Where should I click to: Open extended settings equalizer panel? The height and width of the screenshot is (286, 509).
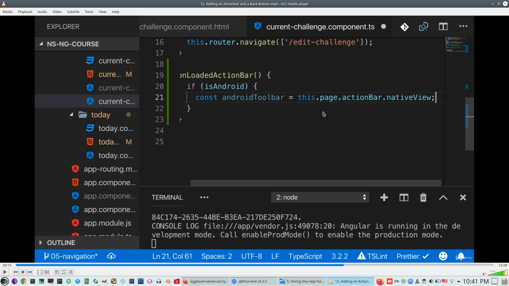(47, 272)
